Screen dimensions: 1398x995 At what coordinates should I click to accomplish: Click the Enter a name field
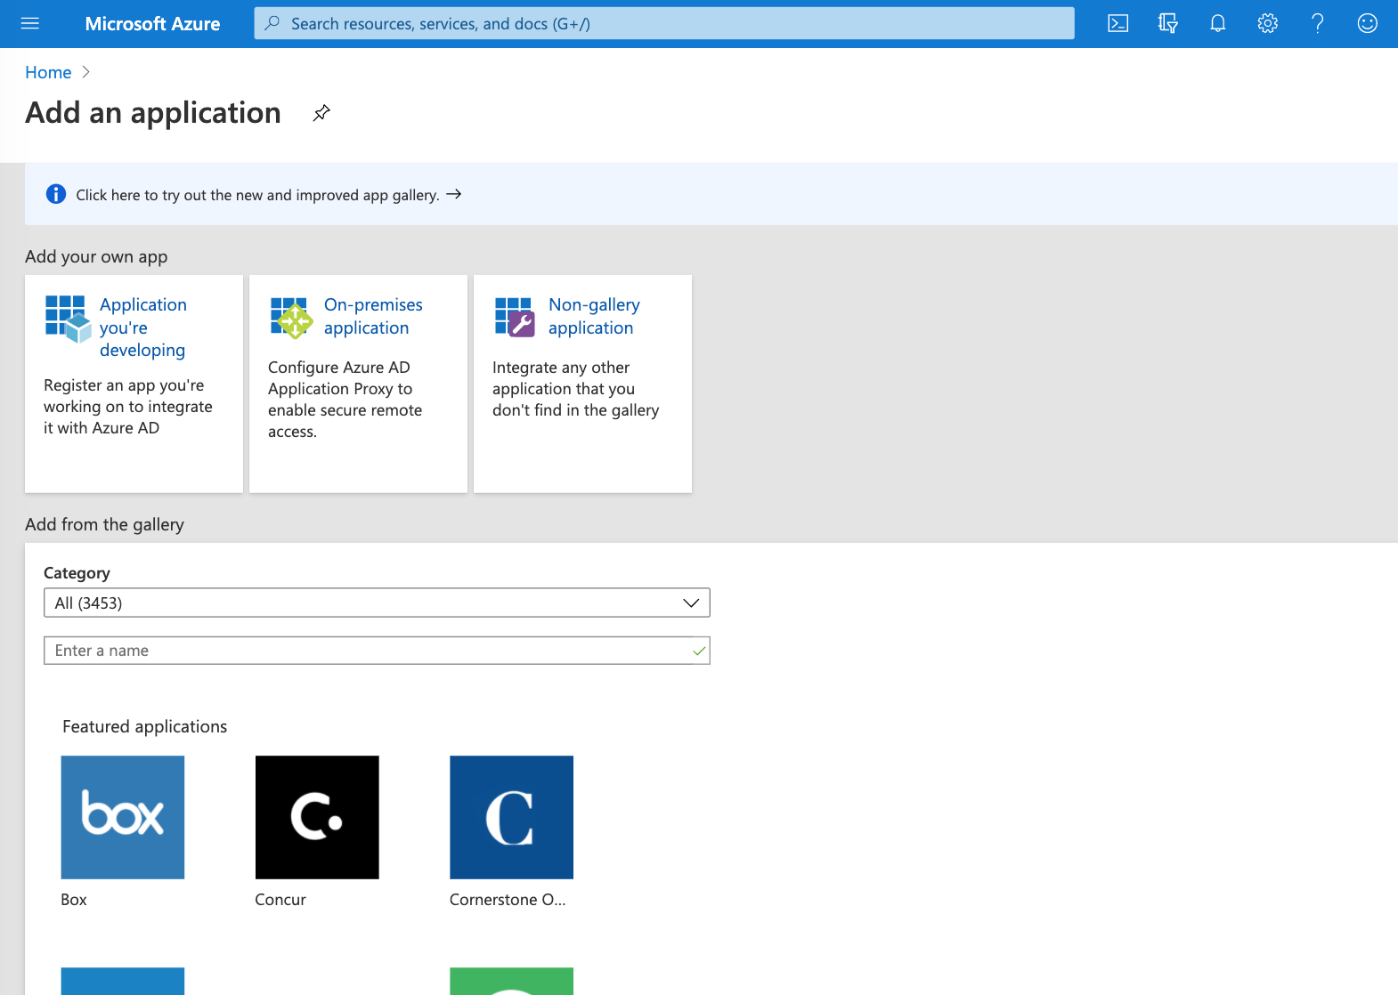(367, 651)
